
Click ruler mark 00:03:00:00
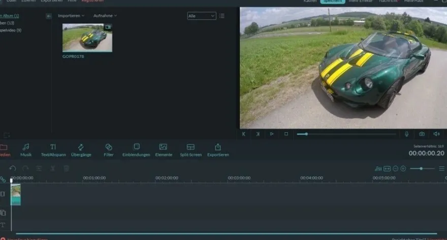pyautogui.click(x=239, y=178)
